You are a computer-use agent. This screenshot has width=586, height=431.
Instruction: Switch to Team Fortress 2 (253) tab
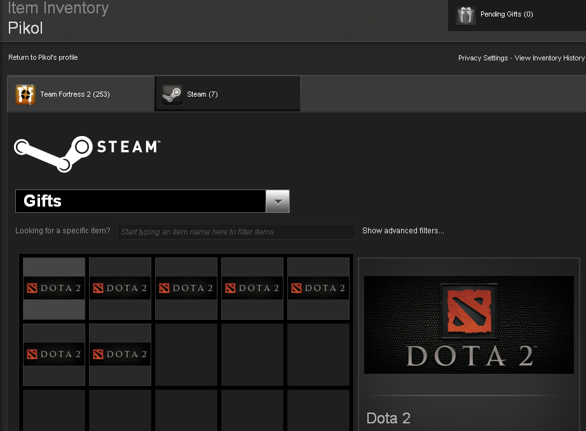point(80,94)
